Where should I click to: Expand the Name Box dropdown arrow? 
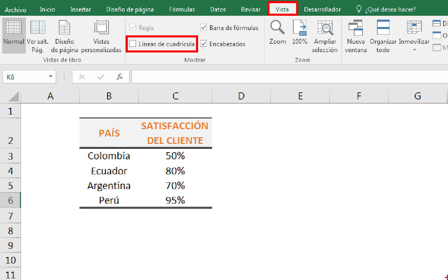click(x=51, y=77)
